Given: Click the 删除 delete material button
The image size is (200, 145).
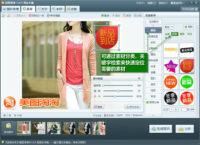Looking at the screenshot, I should coord(98,107).
